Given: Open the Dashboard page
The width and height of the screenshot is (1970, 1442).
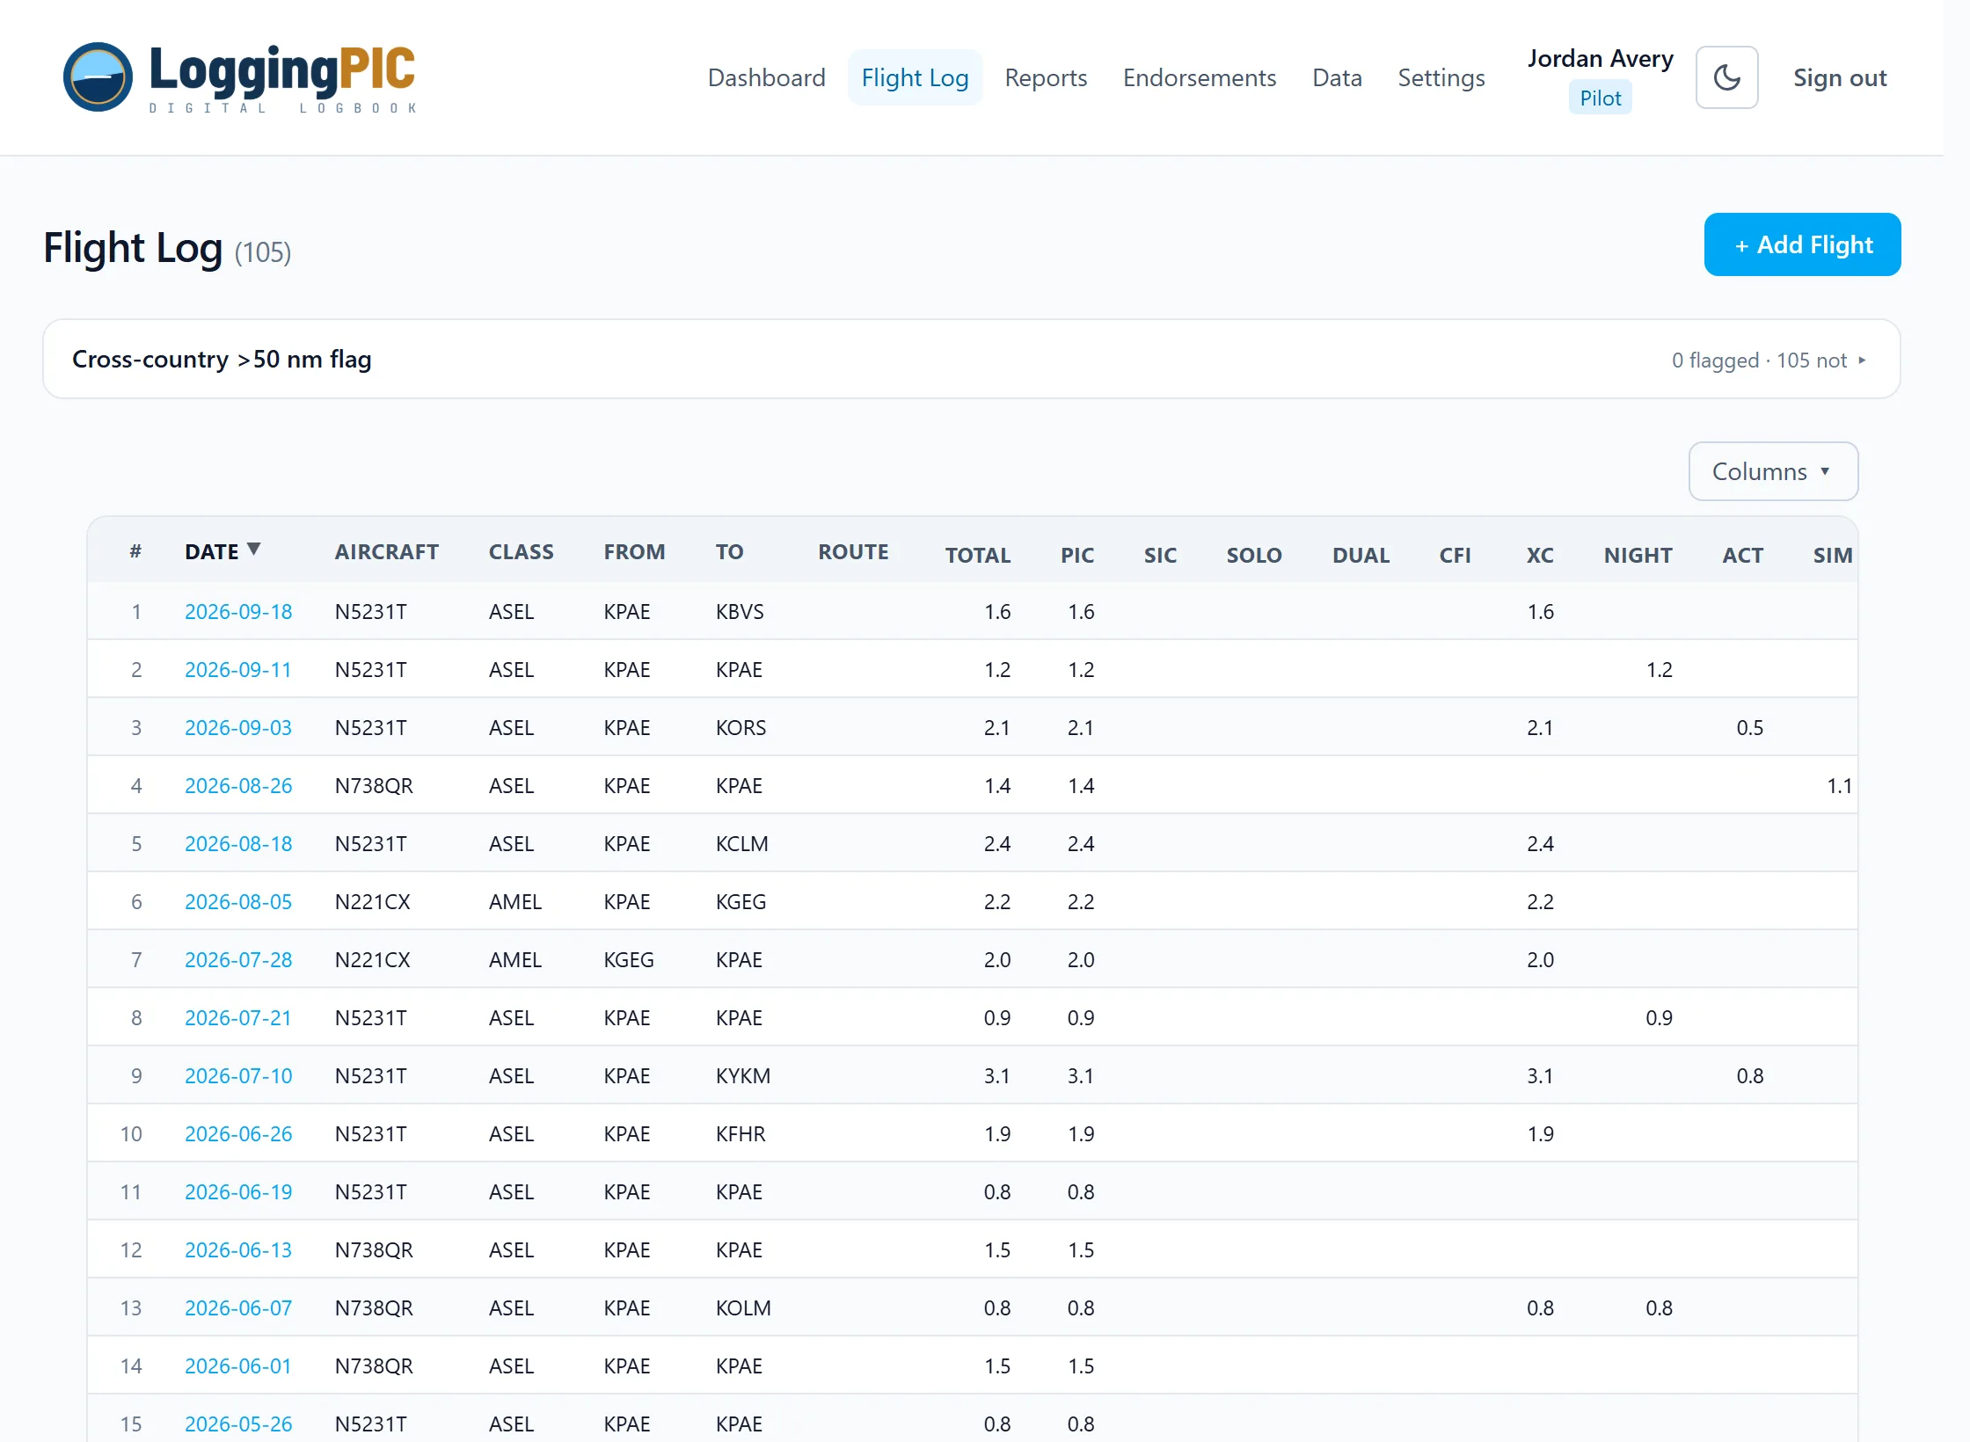Looking at the screenshot, I should pos(766,77).
